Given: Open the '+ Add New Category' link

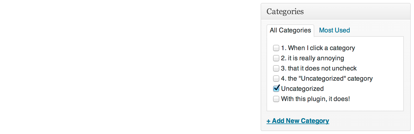Looking at the screenshot, I should click(x=298, y=121).
